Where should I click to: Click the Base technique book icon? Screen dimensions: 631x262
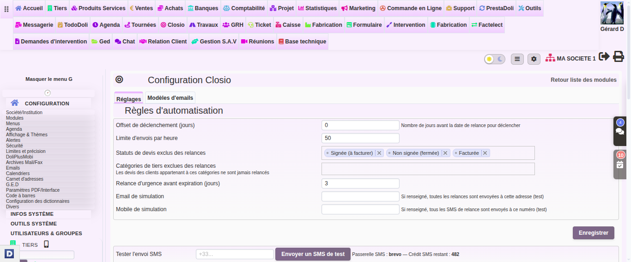coord(281,42)
